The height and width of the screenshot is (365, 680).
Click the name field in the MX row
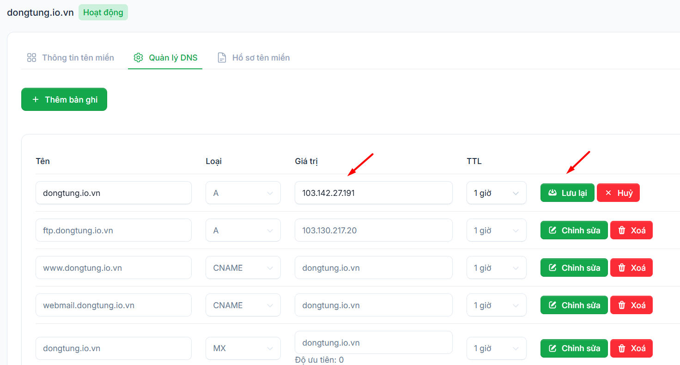[114, 348]
